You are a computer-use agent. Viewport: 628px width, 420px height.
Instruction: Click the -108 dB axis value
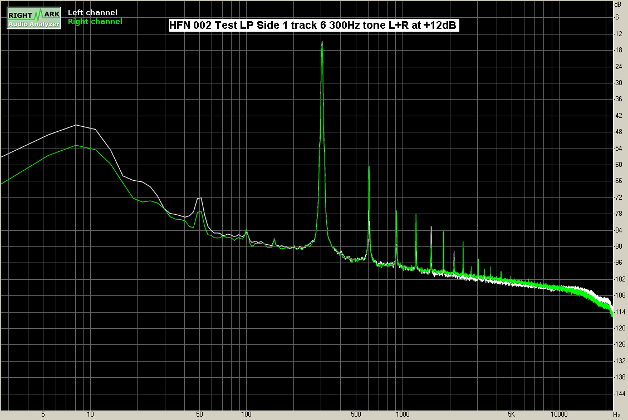(619, 295)
